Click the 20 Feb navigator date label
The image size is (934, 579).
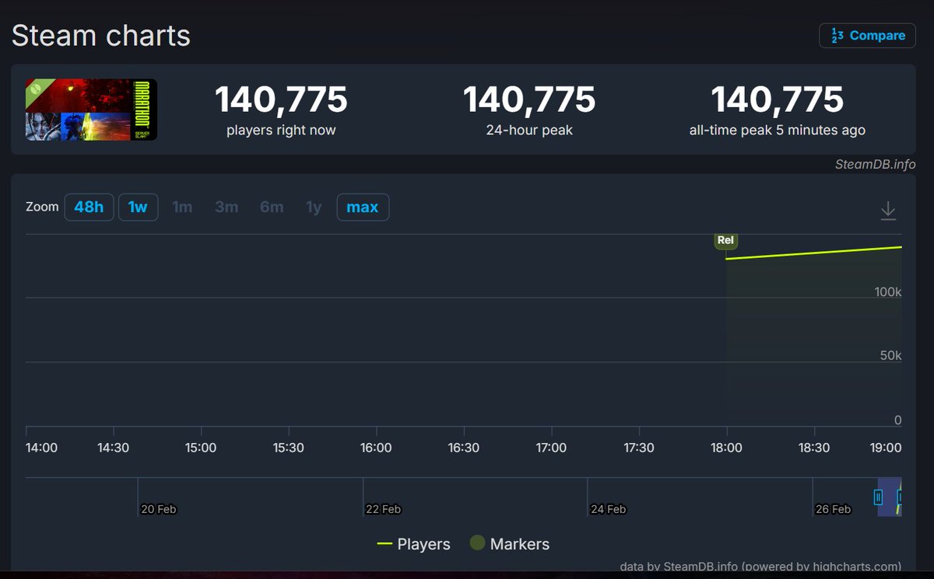coord(159,510)
